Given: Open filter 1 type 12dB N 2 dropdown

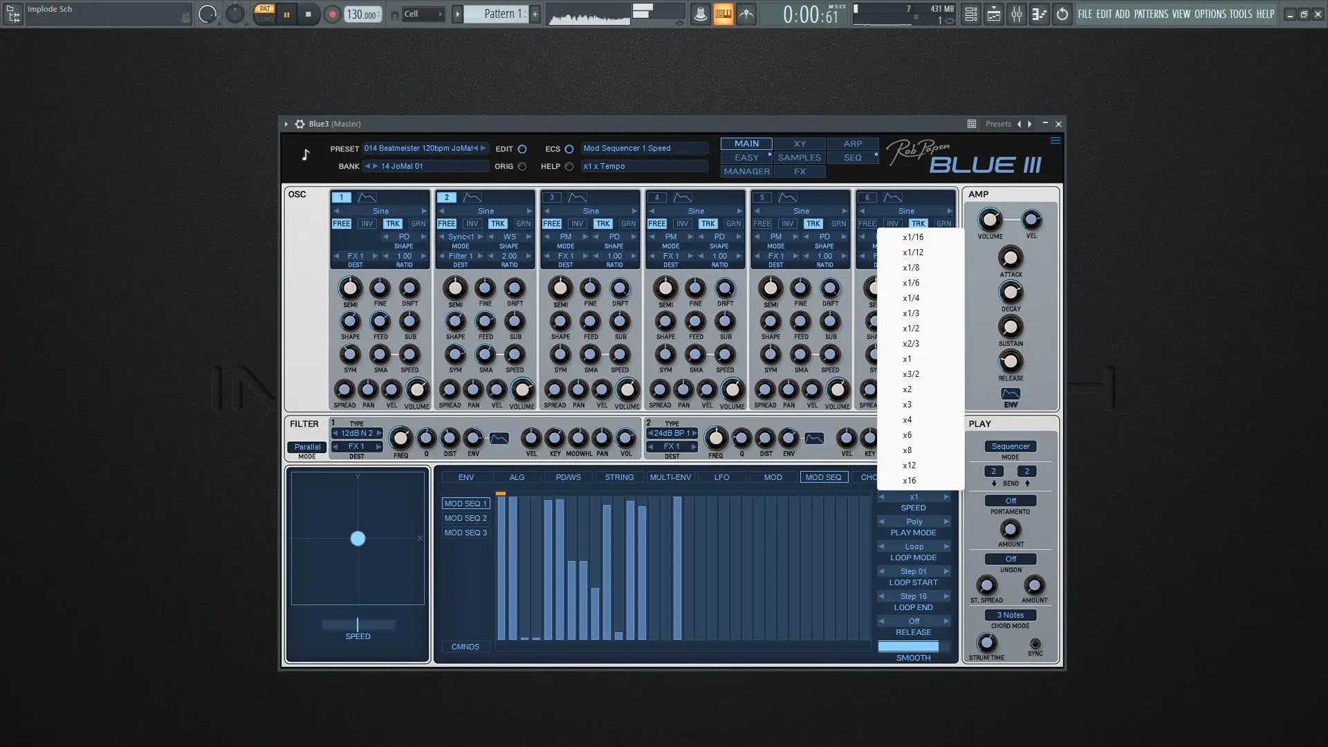Looking at the screenshot, I should (357, 433).
